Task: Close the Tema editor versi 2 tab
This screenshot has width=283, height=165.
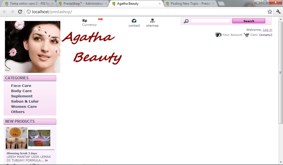Action: [53, 4]
